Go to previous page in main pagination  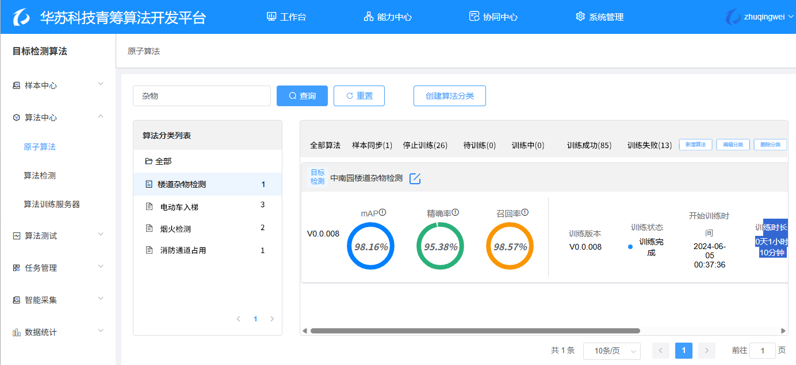click(661, 351)
